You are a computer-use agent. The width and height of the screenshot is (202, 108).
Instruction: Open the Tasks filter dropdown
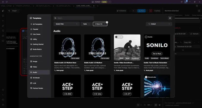(x=86, y=24)
